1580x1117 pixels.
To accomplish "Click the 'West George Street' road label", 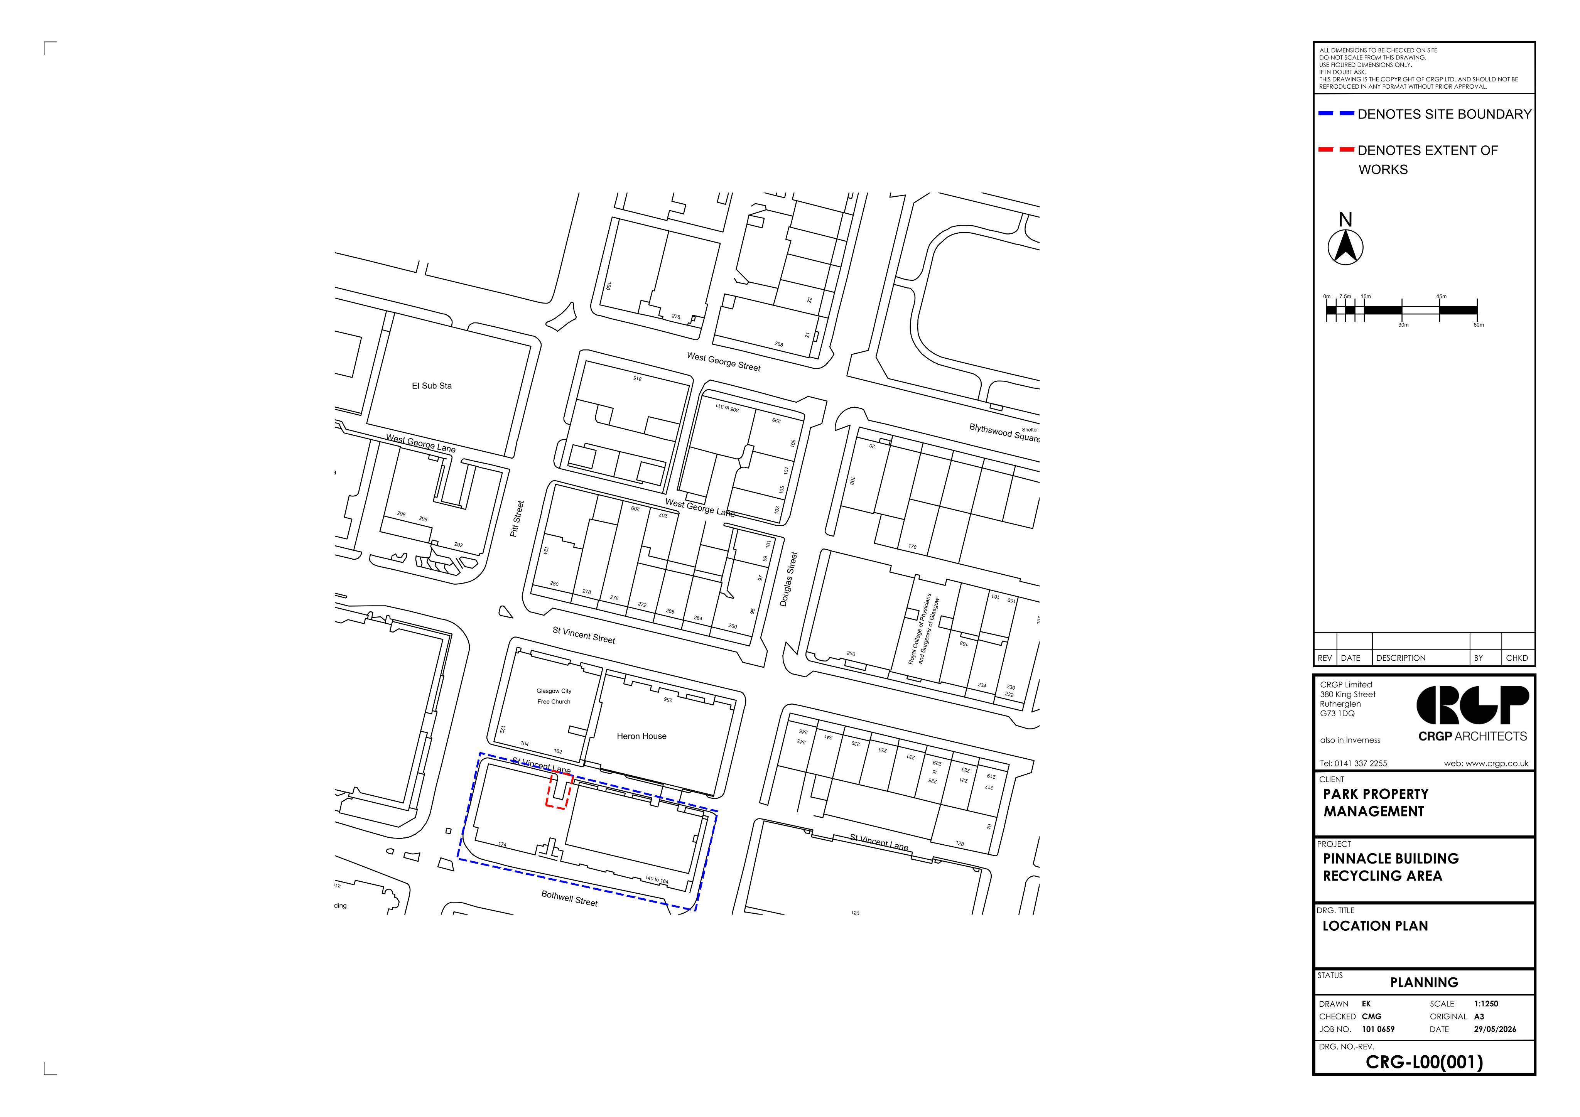I will tap(723, 361).
